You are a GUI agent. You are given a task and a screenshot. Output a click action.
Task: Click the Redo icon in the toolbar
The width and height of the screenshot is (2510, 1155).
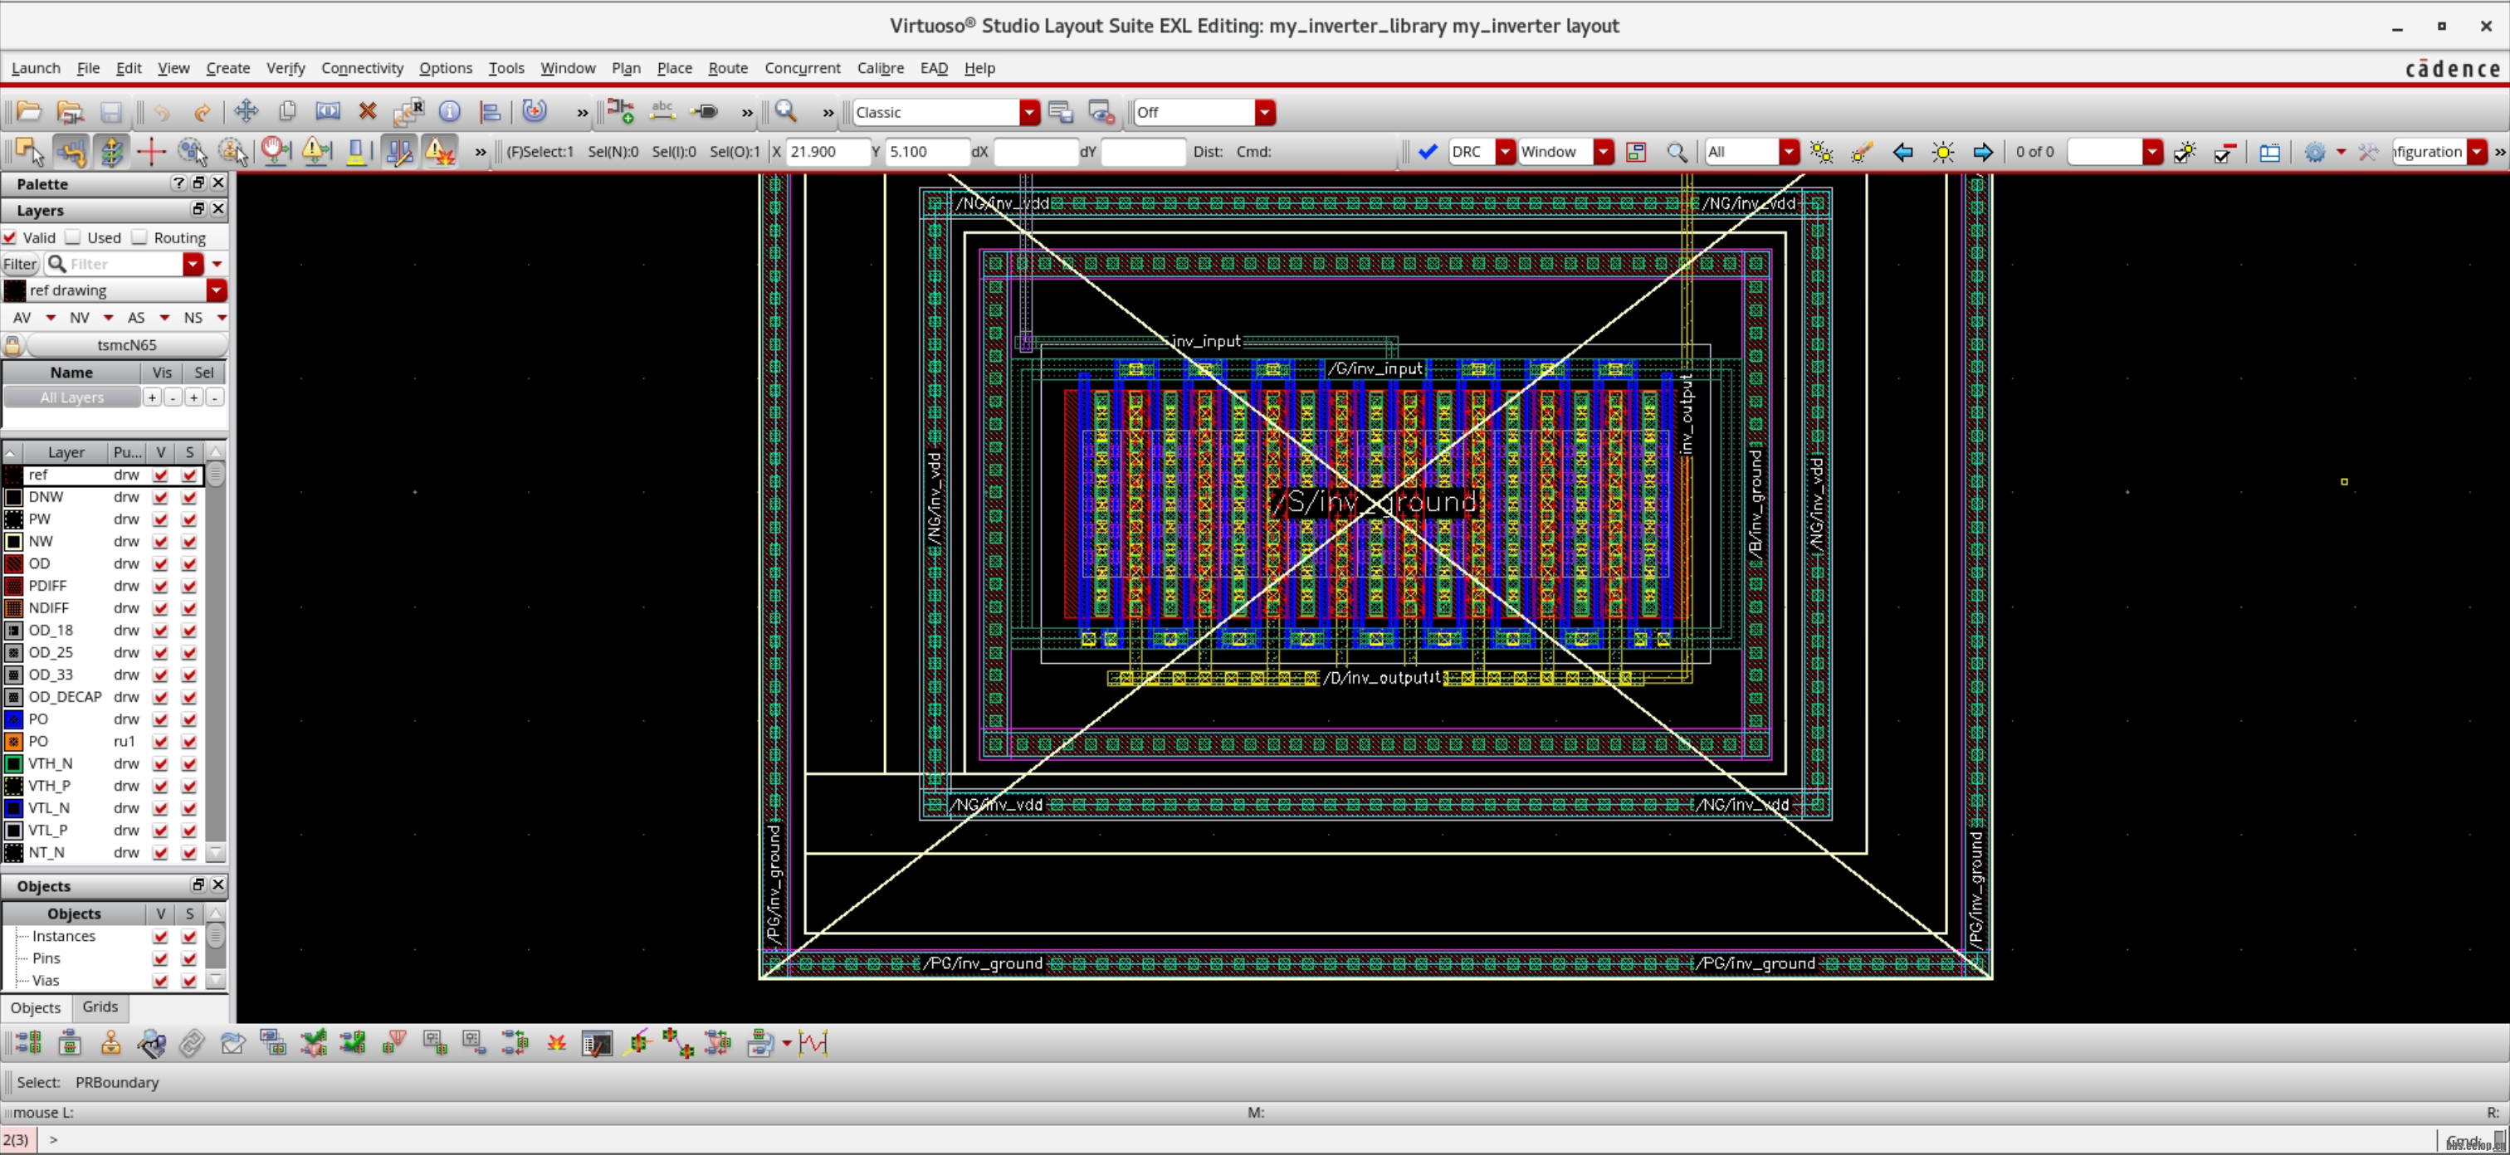coord(203,112)
